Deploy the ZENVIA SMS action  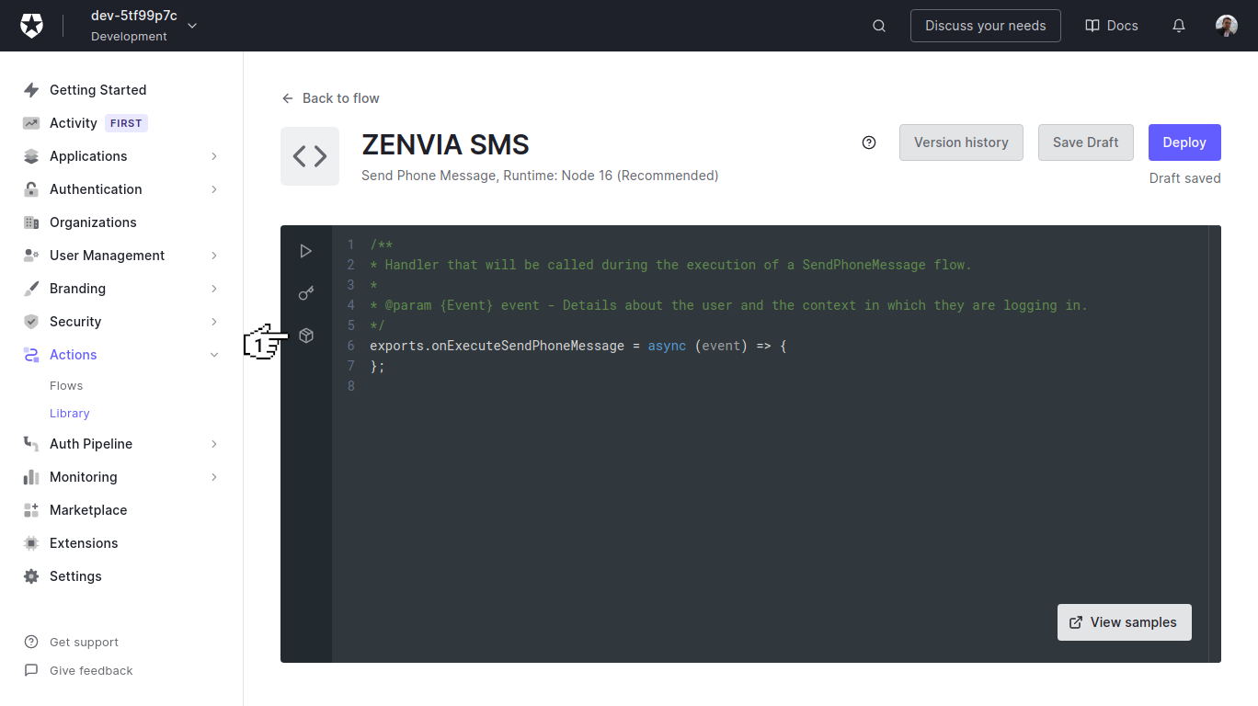tap(1184, 142)
